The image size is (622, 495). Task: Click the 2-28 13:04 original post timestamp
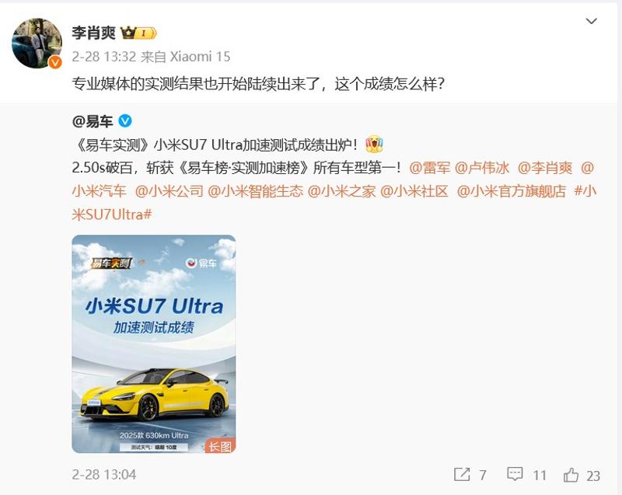104,474
